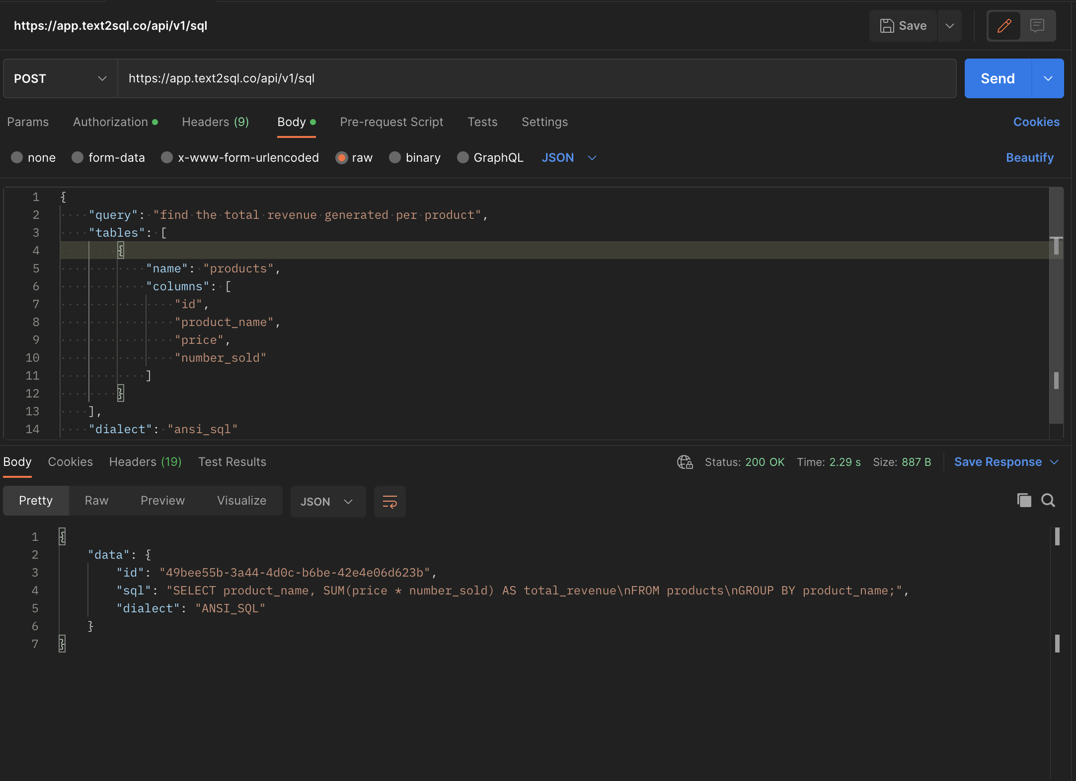The height and width of the screenshot is (781, 1076).
Task: Switch to the Params tab
Action: tap(28, 122)
